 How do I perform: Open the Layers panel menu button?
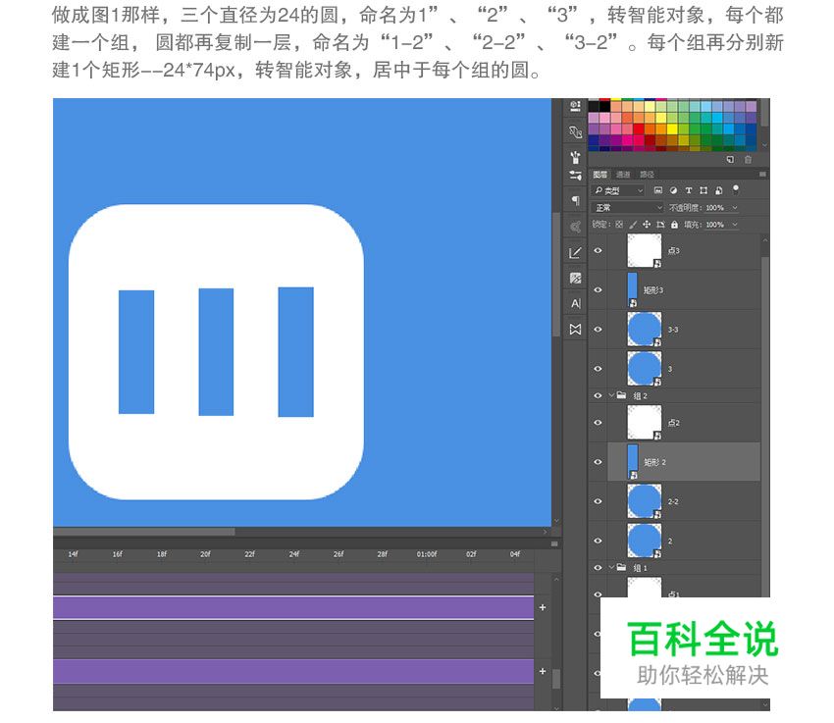763,174
